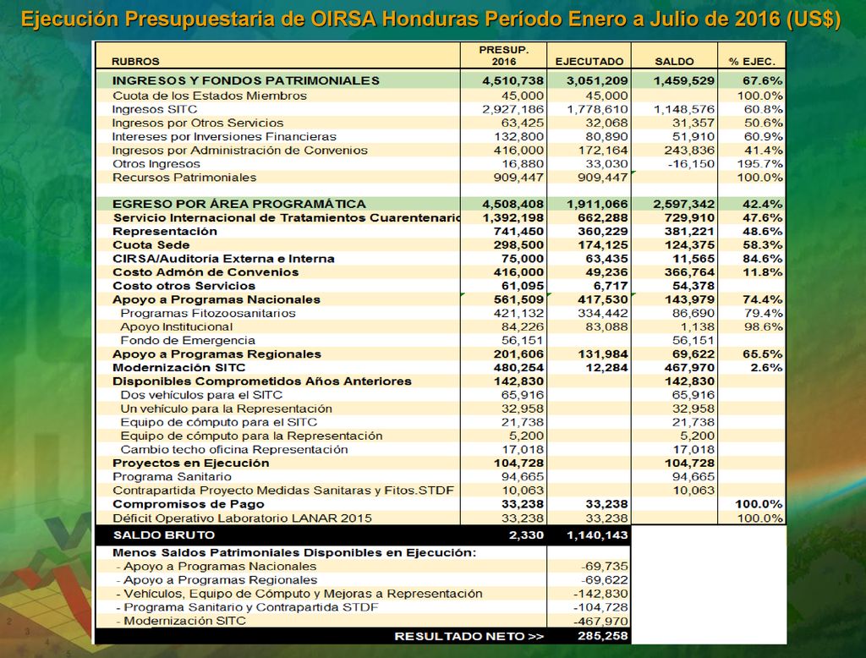The height and width of the screenshot is (658, 866).
Task: Select 'CIRSA/Auditoría Externa e Interna' label
Action: [x=223, y=259]
